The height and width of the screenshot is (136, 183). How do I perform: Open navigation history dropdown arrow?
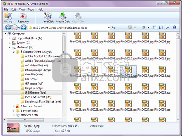19,28
